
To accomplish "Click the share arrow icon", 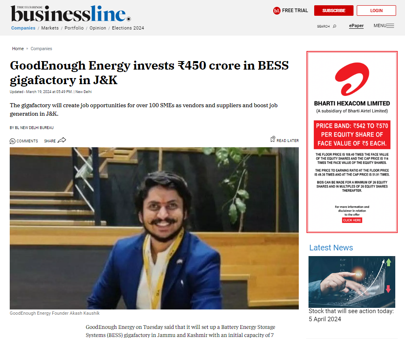I will (x=62, y=140).
